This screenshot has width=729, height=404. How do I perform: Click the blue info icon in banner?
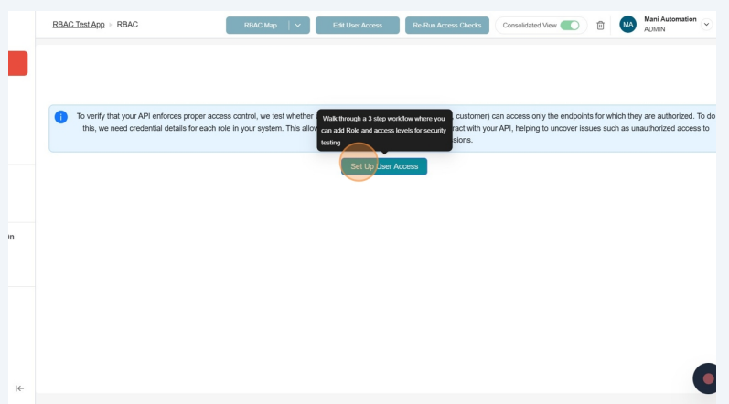61,117
